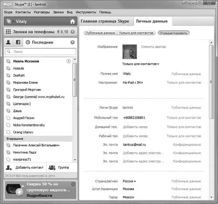Select the Только для контактов view toggle
Screen dimensions: 218x204
click(x=136, y=33)
